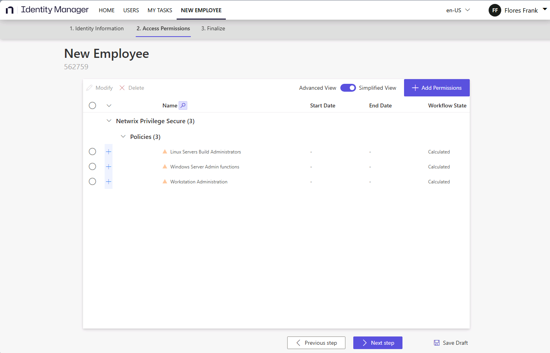Viewport: 550px width, 353px height.
Task: Select the Linux Servers Build Administrators row
Action: tap(92, 152)
